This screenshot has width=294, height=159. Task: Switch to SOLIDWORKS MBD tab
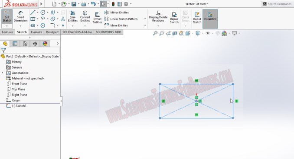click(108, 32)
